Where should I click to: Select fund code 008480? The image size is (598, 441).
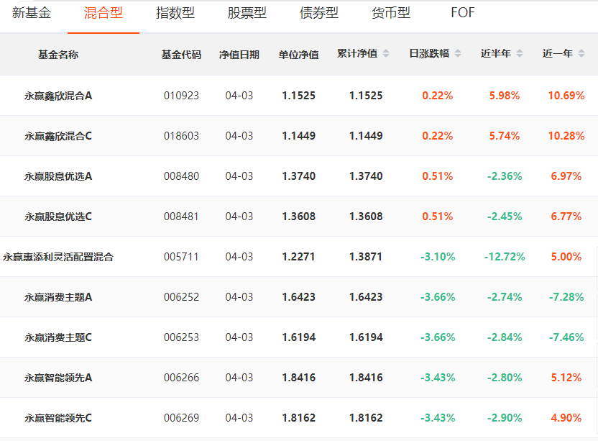(182, 176)
